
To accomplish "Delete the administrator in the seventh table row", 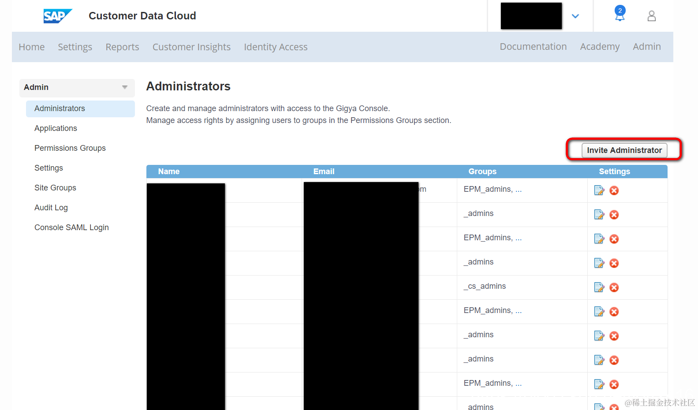I will click(614, 336).
